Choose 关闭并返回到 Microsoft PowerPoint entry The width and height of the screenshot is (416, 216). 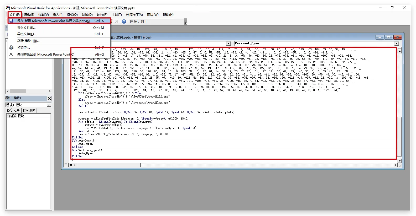coord(59,55)
